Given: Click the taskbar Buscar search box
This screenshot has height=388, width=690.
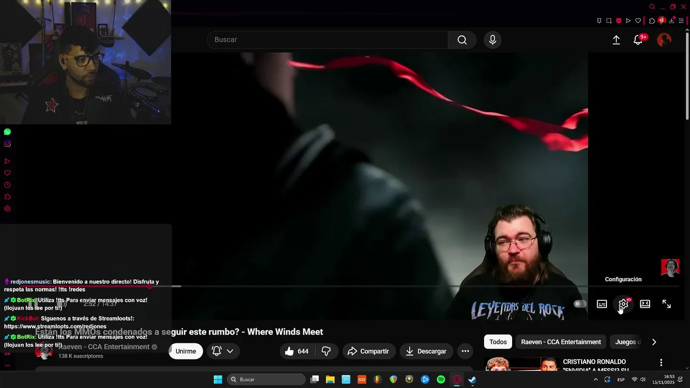Looking at the screenshot, I should tap(266, 379).
